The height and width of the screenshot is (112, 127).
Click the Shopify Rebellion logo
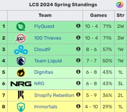coord(21,95)
